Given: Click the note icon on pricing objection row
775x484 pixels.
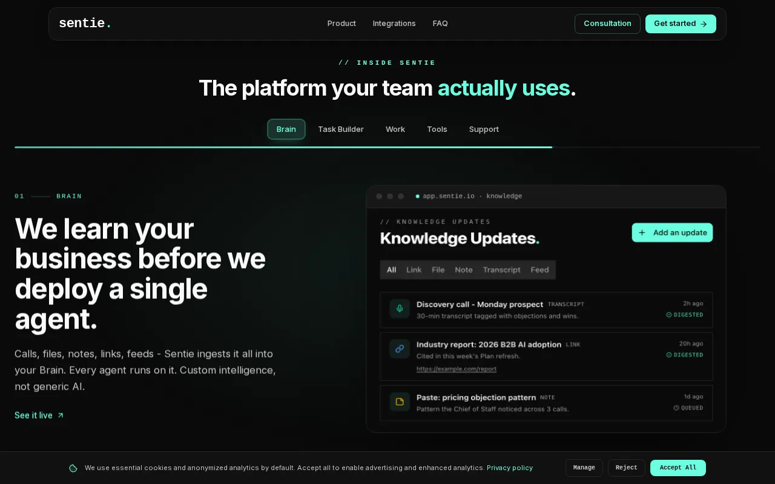Looking at the screenshot, I should (400, 402).
